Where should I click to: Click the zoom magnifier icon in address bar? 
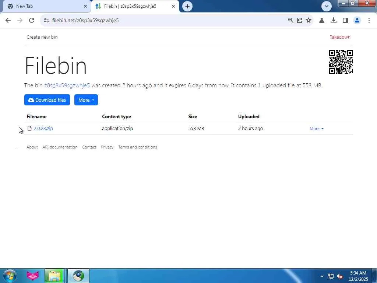pos(291,21)
